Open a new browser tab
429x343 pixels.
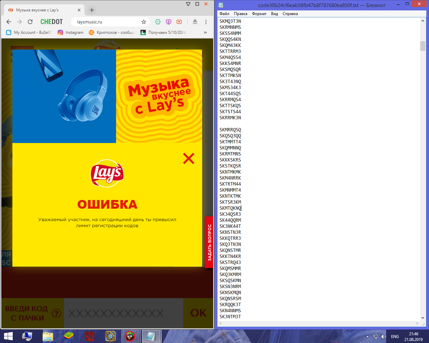pyautogui.click(x=91, y=10)
